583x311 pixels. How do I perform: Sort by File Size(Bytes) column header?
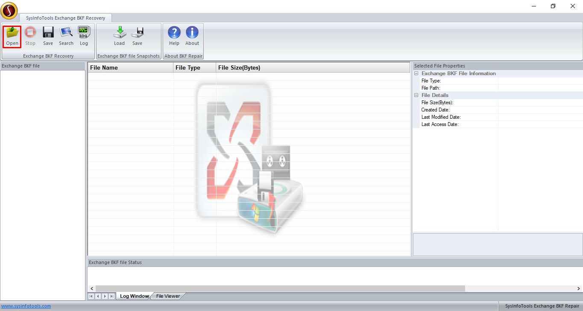point(313,67)
